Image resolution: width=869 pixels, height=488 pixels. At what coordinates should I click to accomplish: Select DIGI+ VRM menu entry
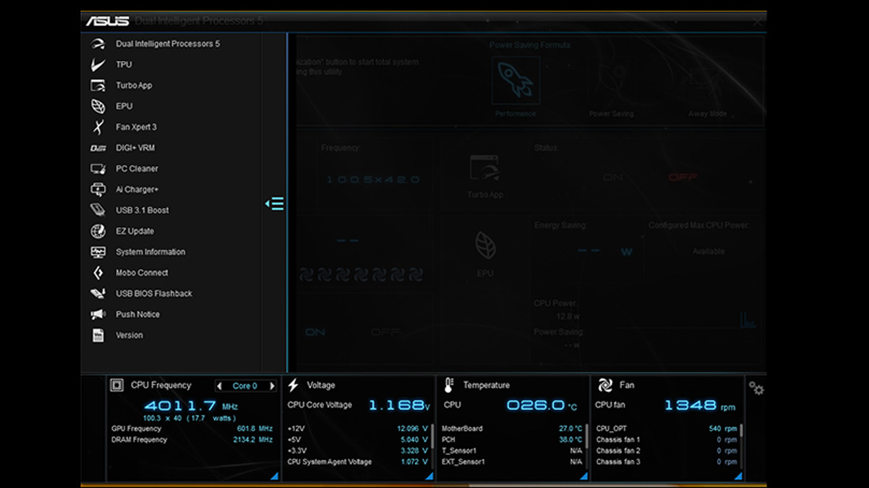click(x=136, y=148)
